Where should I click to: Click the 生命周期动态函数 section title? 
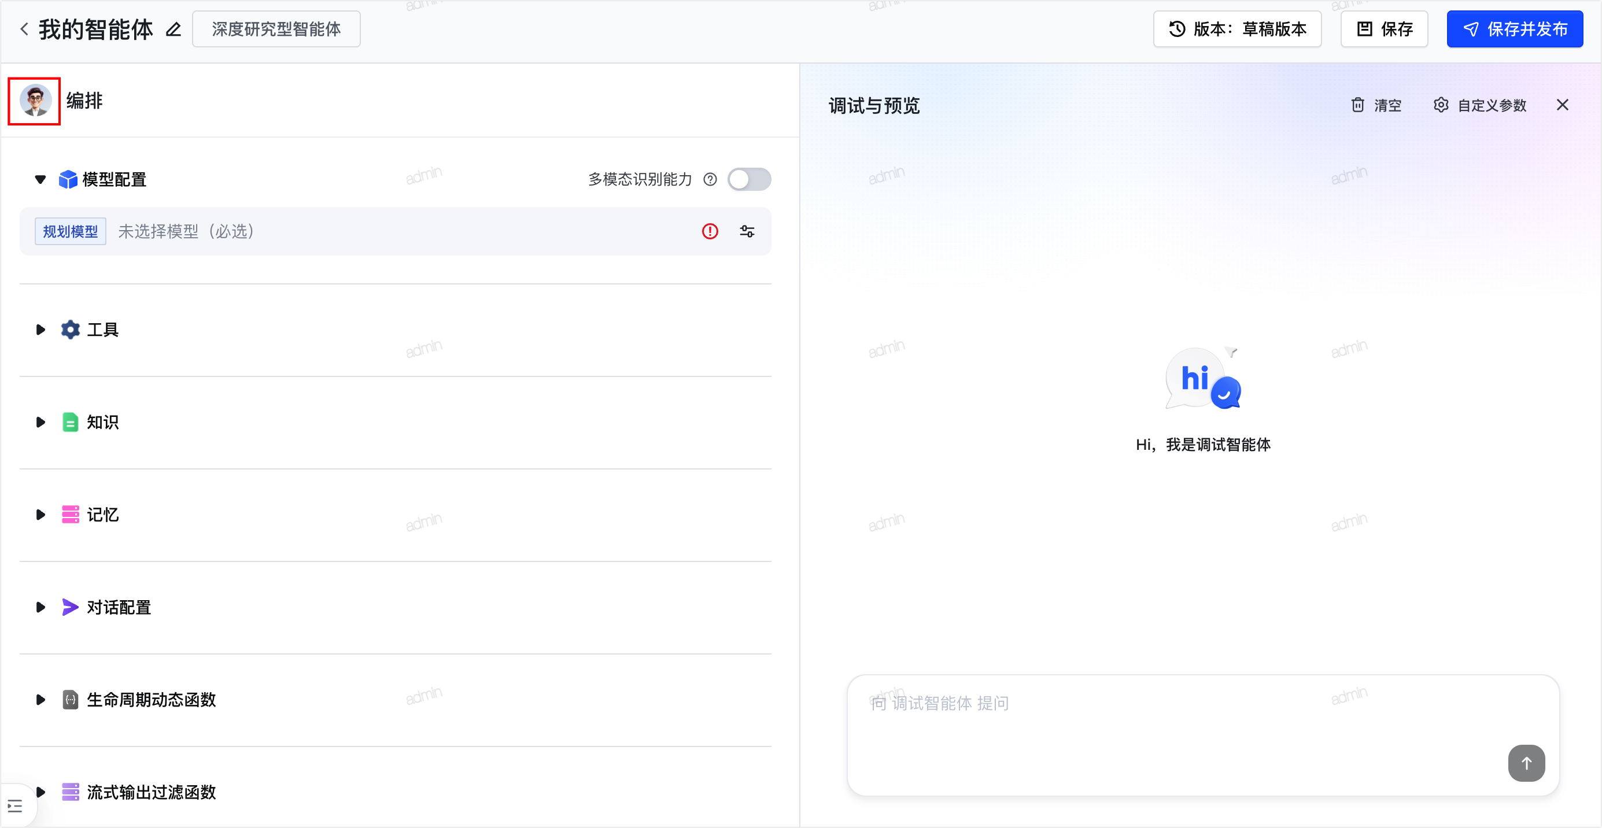pyautogui.click(x=151, y=700)
